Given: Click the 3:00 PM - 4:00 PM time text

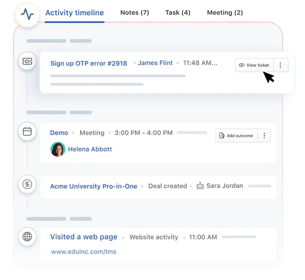Looking at the screenshot, I should 144,133.
